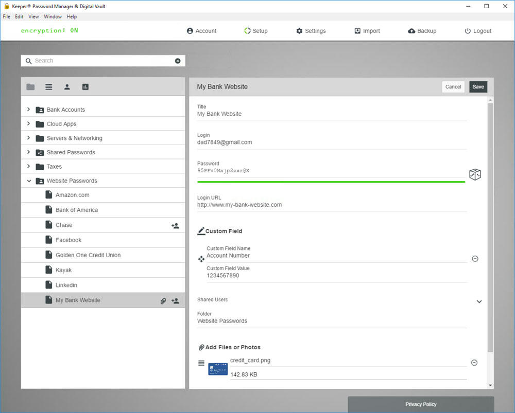Click the Custom Field Value 1234567890
This screenshot has height=413, width=515.
(x=337, y=276)
